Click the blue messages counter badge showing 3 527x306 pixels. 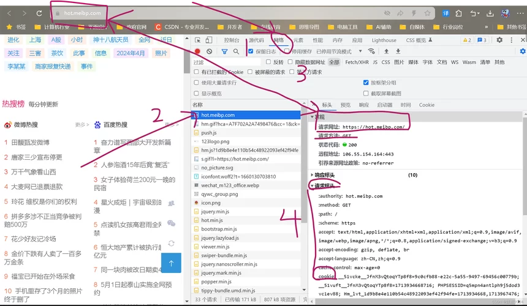(482, 40)
